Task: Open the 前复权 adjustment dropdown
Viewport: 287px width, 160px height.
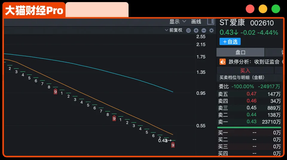Action: 173,30
